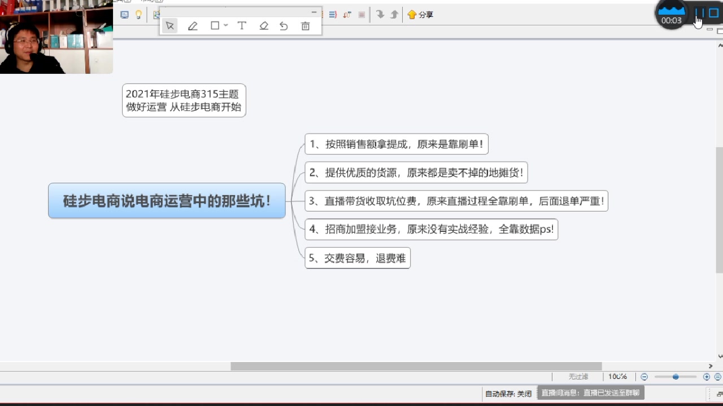The width and height of the screenshot is (723, 406).
Task: Click the up arrow toolbar icon
Action: tap(394, 15)
